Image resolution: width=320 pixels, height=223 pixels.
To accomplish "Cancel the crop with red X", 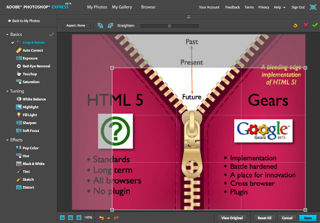I will pos(306,25).
